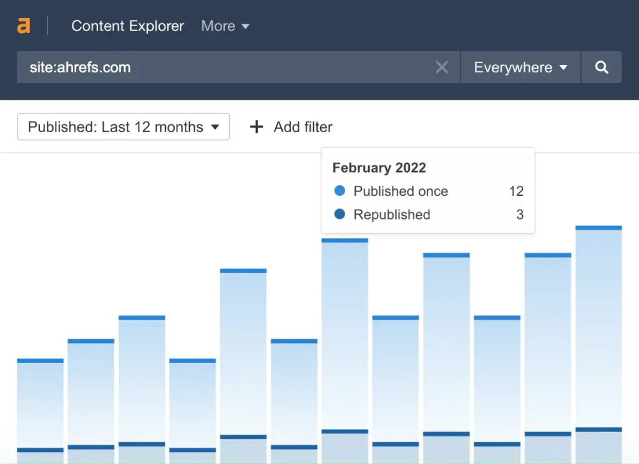Run search with the magnifier icon
Viewport: 639px width, 464px height.
coord(602,67)
